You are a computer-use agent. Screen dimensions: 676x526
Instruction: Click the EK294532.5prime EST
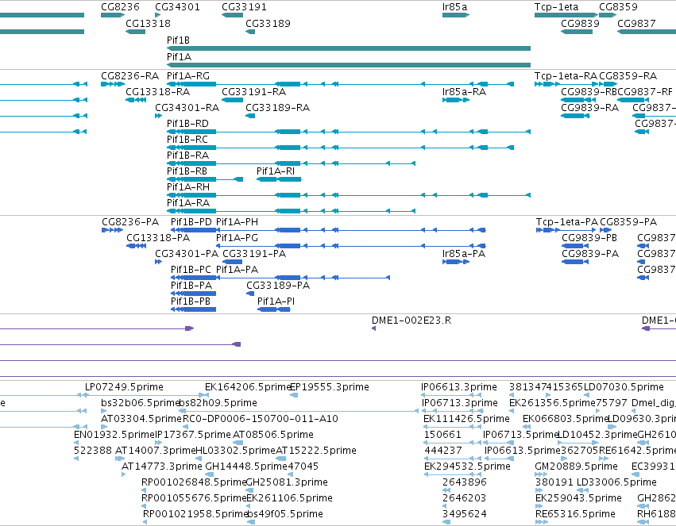(x=453, y=474)
